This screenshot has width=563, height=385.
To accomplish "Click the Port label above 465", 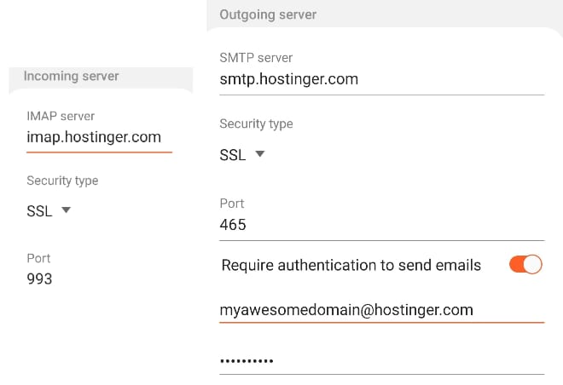I will (x=232, y=204).
